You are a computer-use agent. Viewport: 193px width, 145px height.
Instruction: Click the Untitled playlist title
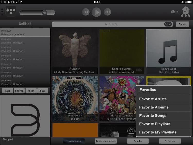tap(25, 24)
